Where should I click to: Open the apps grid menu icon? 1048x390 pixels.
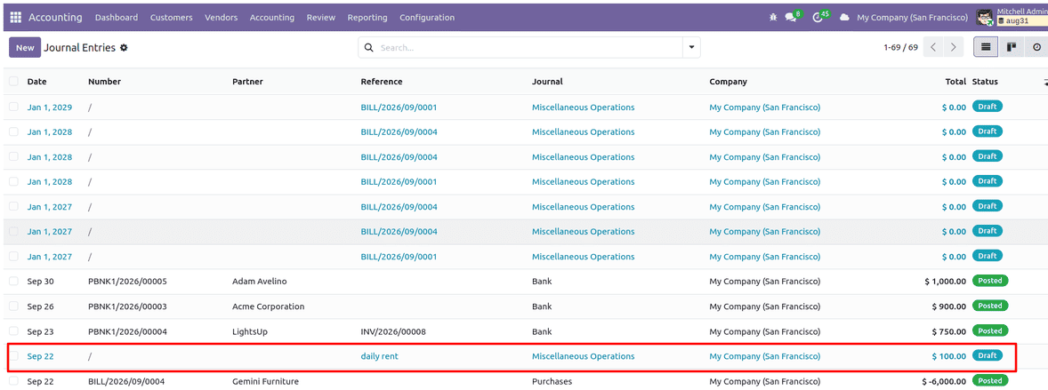pyautogui.click(x=15, y=18)
